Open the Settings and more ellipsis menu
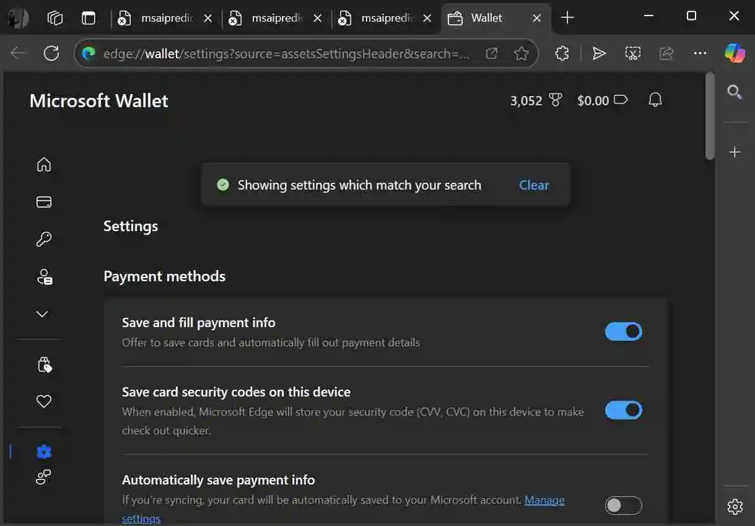The width and height of the screenshot is (755, 526). [700, 54]
